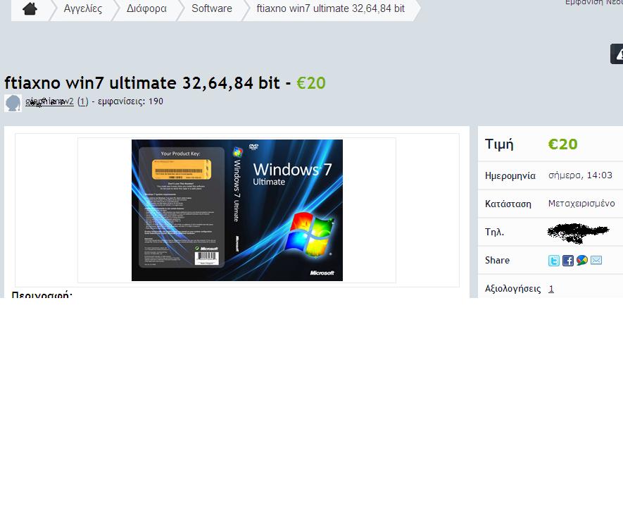Go to the home page icon in the breadcrumb
Viewport: 623px width, 527px height.
point(30,8)
